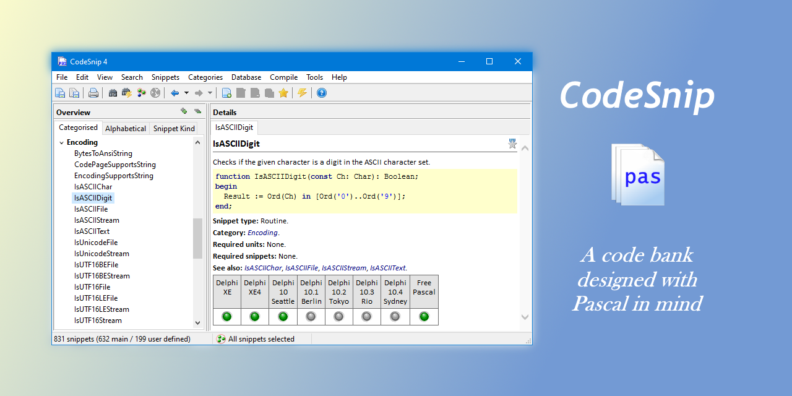The image size is (792, 396).
Task: Click the Back navigation arrow in the toolbar
Action: coord(174,93)
